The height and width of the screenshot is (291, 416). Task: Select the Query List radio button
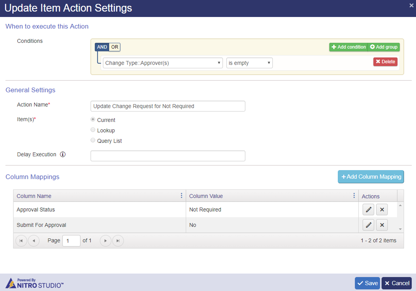[x=93, y=140]
